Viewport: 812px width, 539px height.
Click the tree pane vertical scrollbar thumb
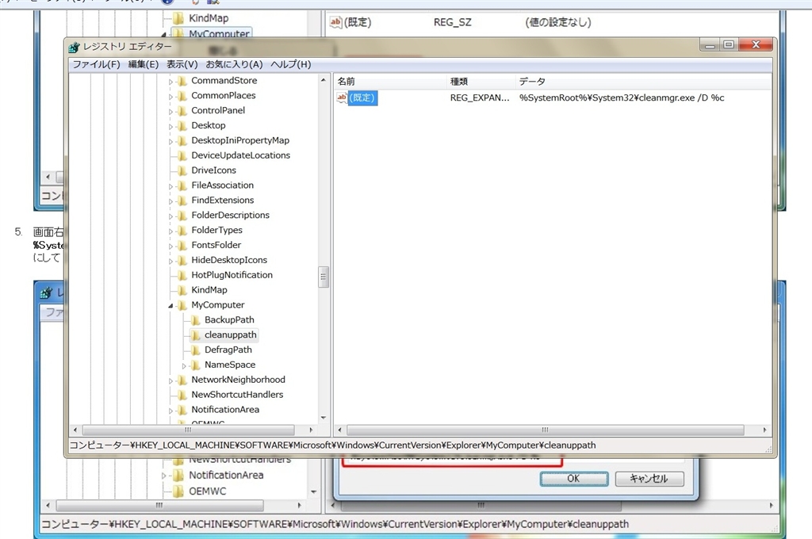[x=324, y=277]
